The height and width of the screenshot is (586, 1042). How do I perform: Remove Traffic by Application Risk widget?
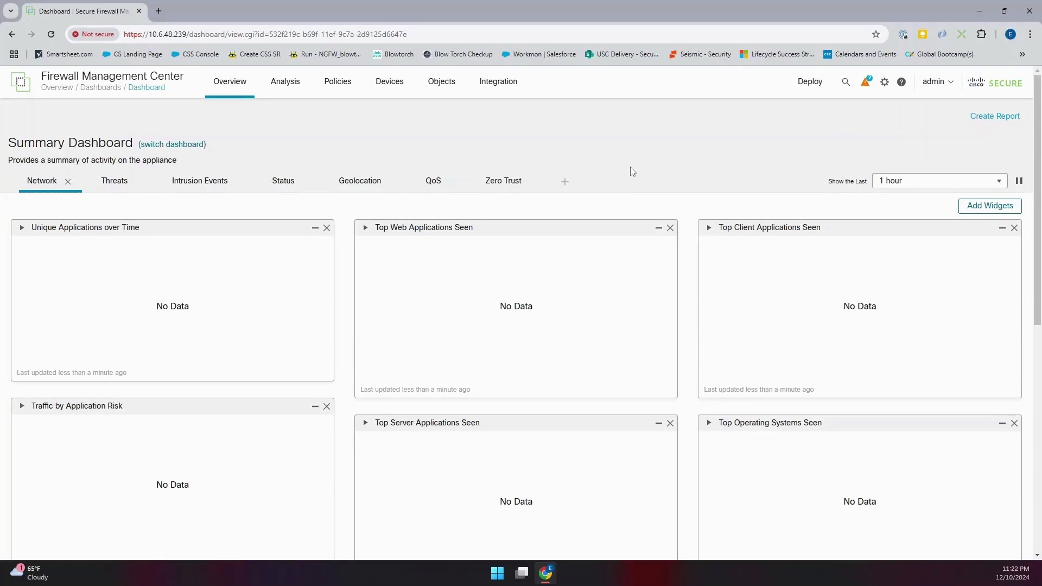(x=327, y=406)
